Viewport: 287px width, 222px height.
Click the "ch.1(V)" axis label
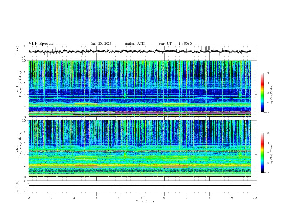click(17, 52)
